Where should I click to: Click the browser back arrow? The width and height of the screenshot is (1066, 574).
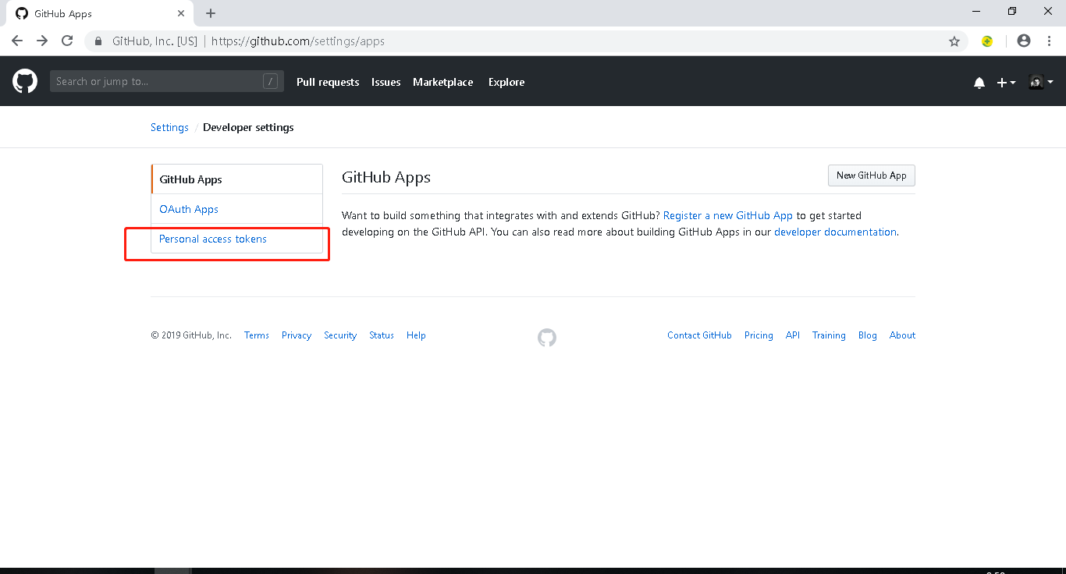pos(17,41)
